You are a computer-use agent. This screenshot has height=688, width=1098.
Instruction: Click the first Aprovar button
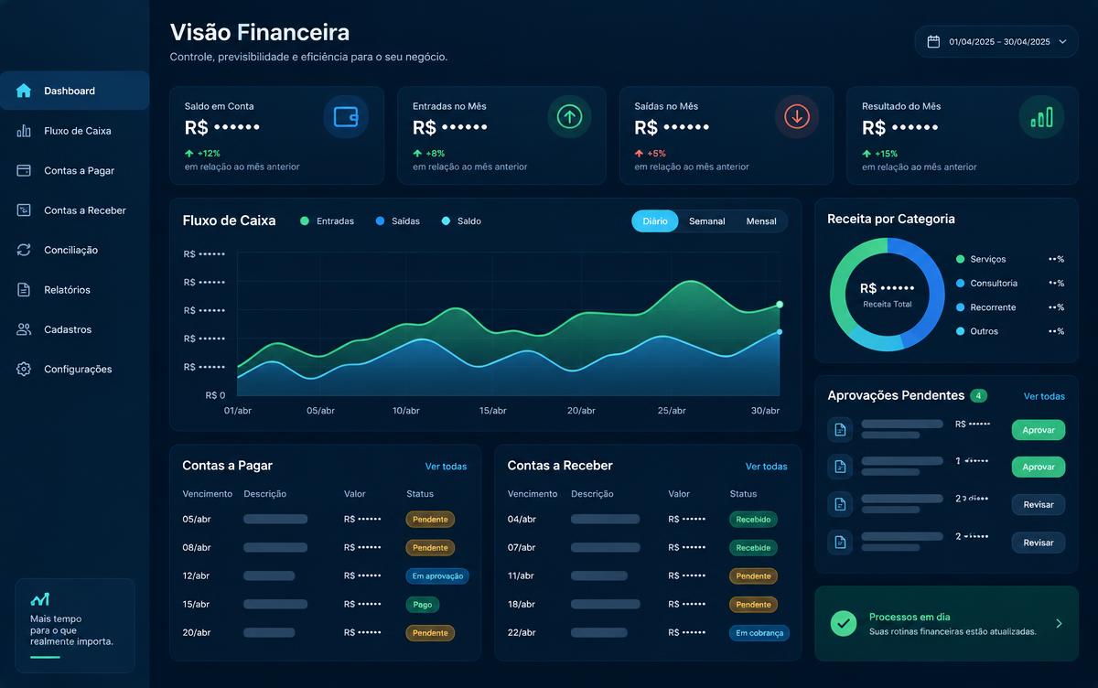click(x=1039, y=429)
